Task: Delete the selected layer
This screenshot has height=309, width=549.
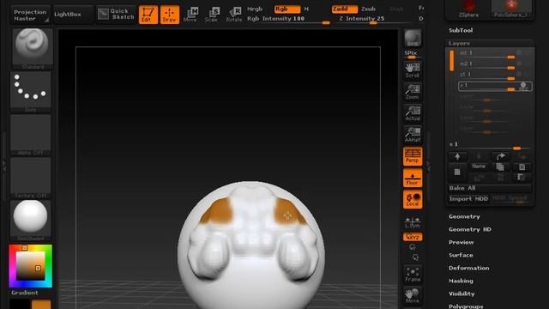Action: click(522, 167)
